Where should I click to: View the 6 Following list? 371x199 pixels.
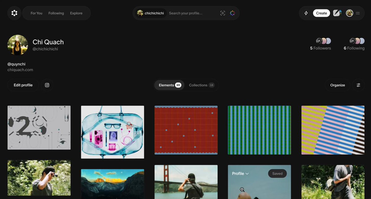click(354, 44)
